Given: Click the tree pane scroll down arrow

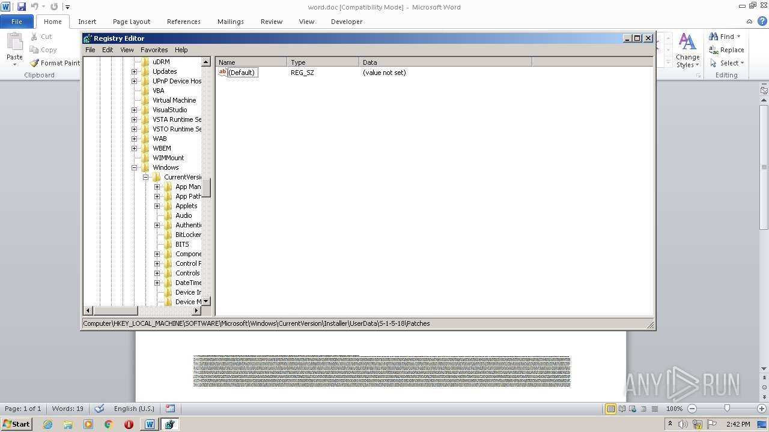Looking at the screenshot, I should pyautogui.click(x=206, y=301).
